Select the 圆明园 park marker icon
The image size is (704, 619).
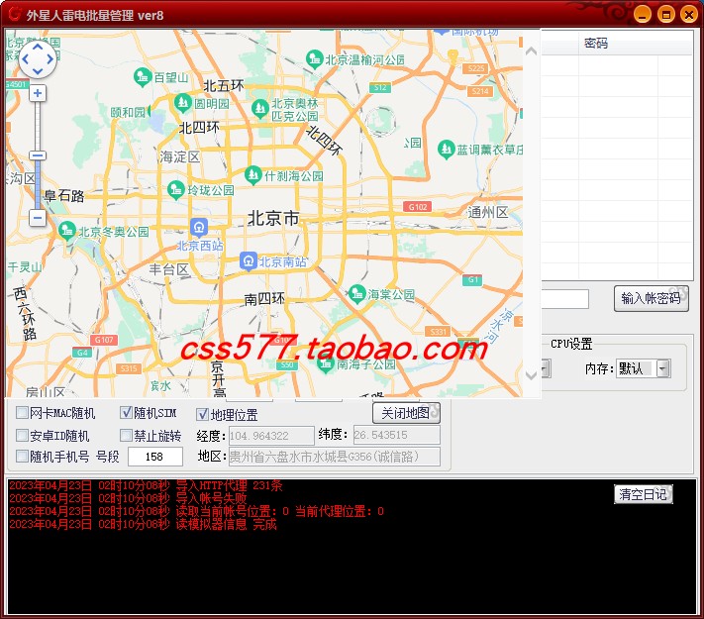[x=183, y=102]
